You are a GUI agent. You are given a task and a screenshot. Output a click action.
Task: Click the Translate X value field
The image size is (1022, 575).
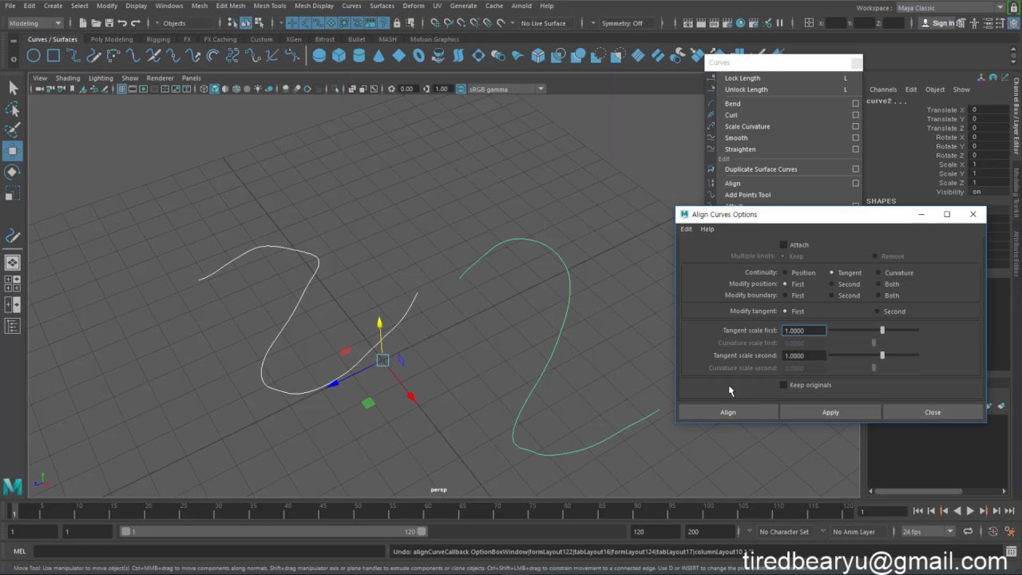[x=990, y=110]
